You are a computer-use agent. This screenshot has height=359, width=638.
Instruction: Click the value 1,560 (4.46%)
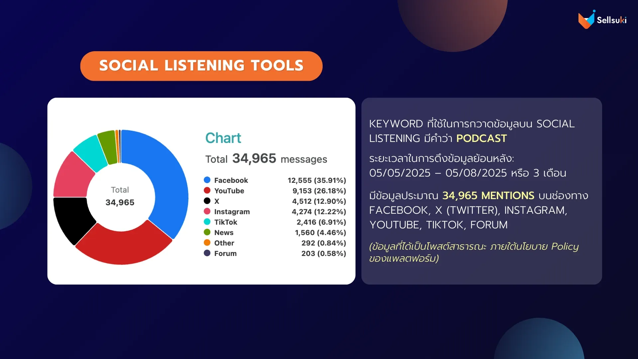coord(320,232)
